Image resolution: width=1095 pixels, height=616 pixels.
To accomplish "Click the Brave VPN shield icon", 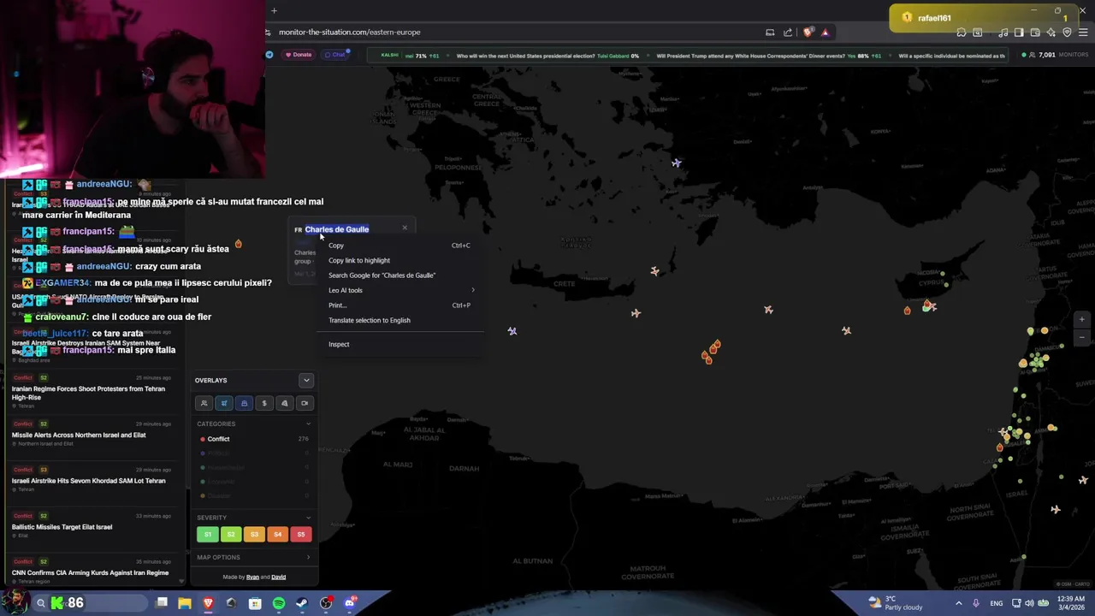I will coord(1067,33).
